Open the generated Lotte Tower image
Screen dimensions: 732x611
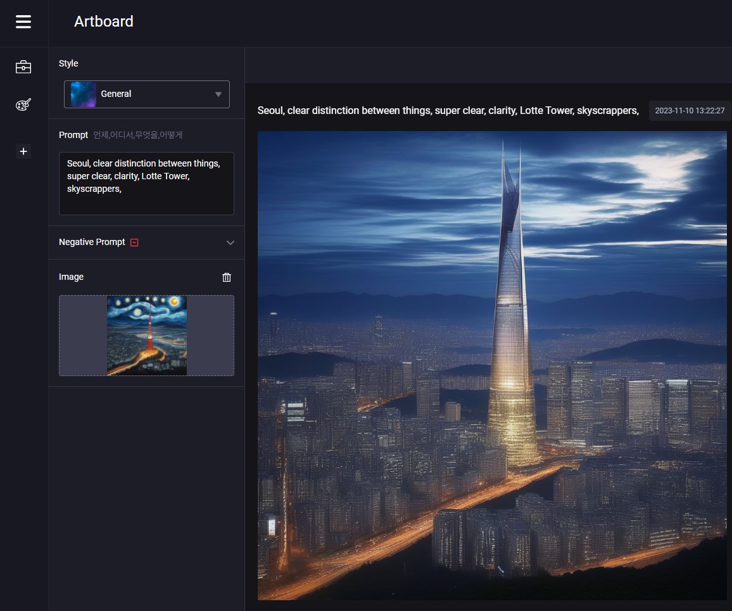492,365
